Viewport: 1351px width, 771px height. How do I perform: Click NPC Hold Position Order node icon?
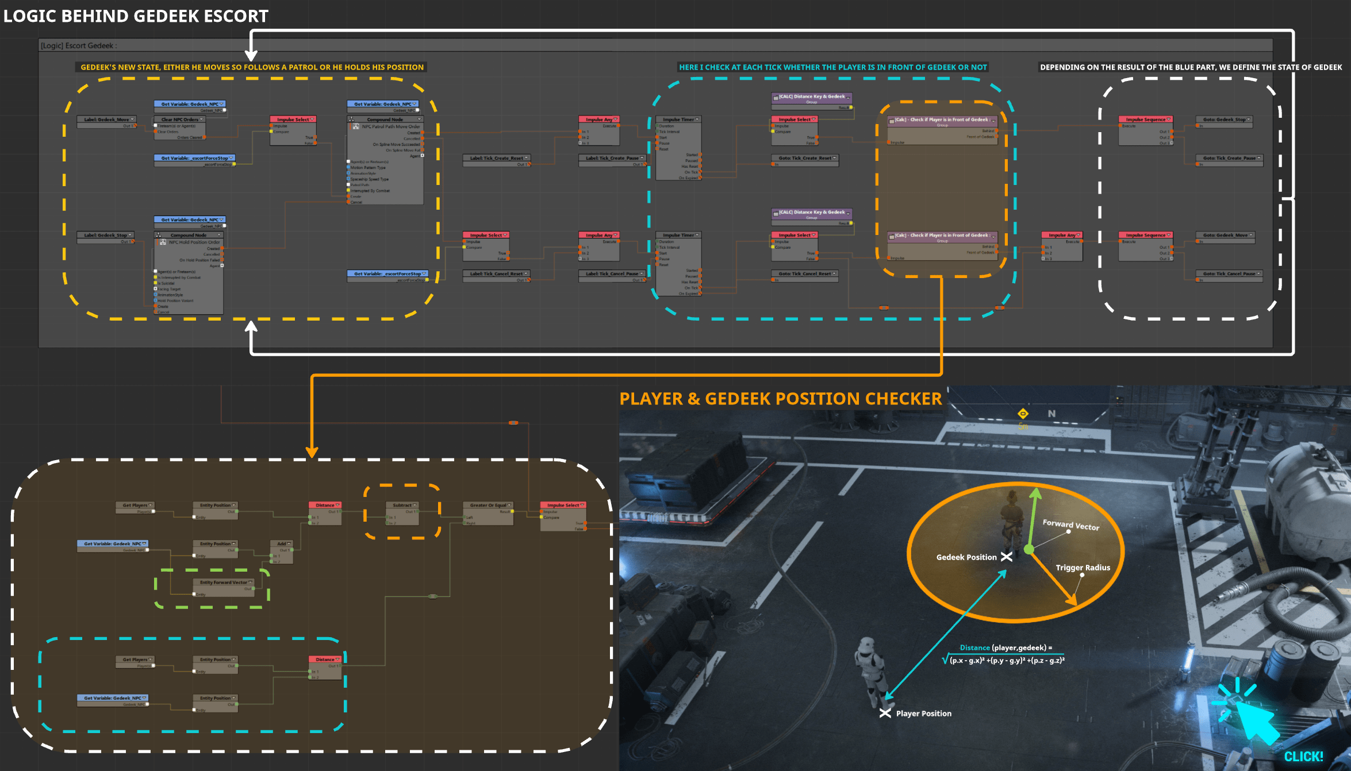163,242
